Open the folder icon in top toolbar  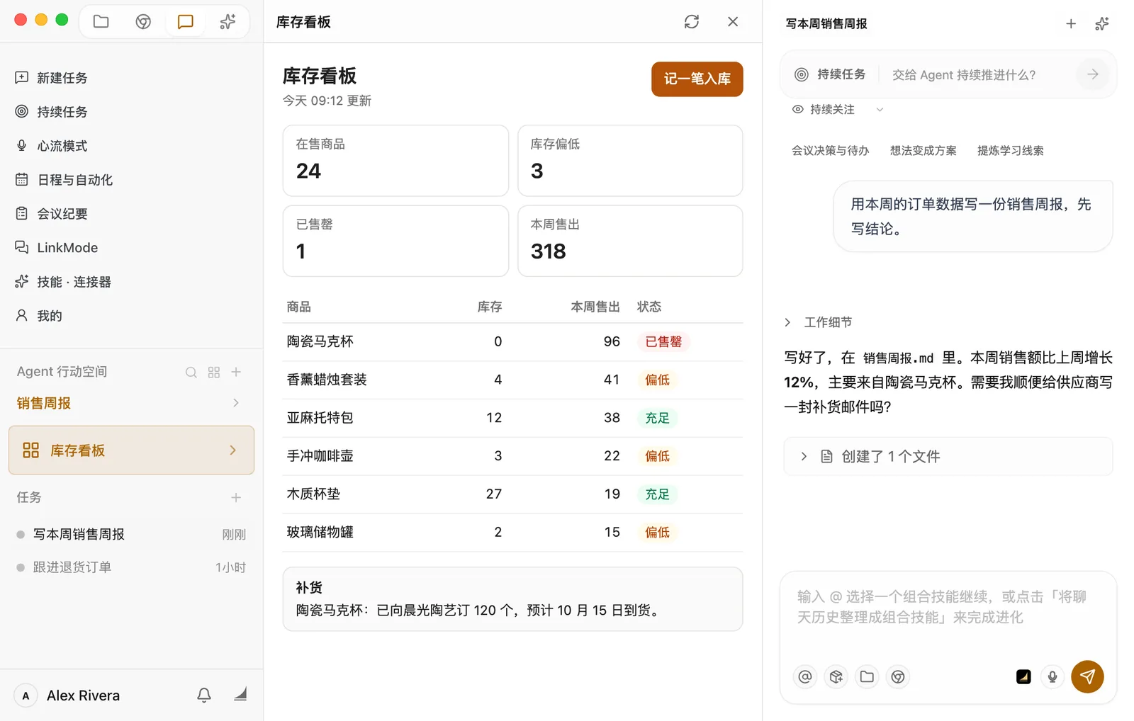click(101, 21)
